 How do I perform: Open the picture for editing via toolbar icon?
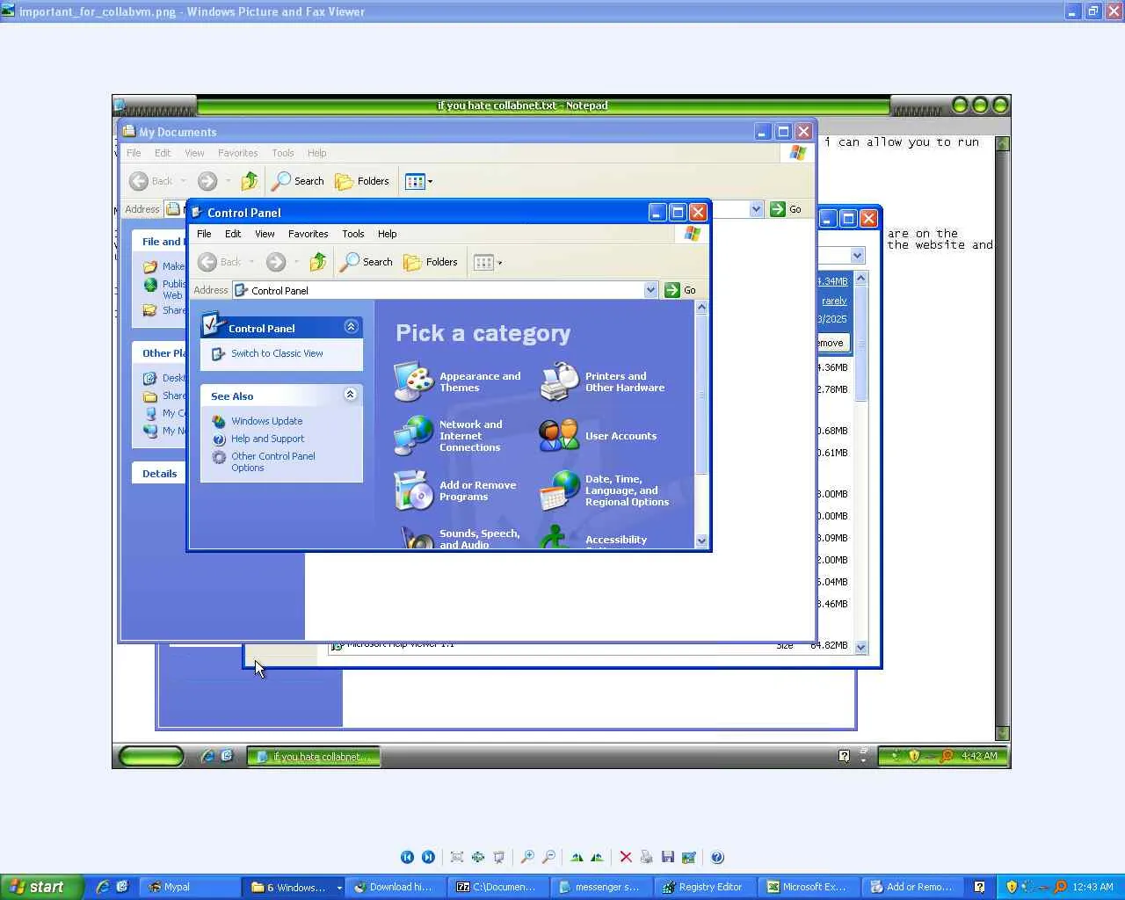tap(689, 857)
